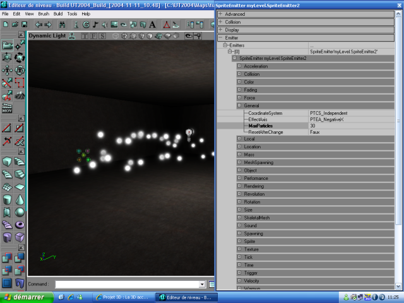This screenshot has width=404, height=303.
Task: Open the Actor class browser icon
Action: [76, 25]
